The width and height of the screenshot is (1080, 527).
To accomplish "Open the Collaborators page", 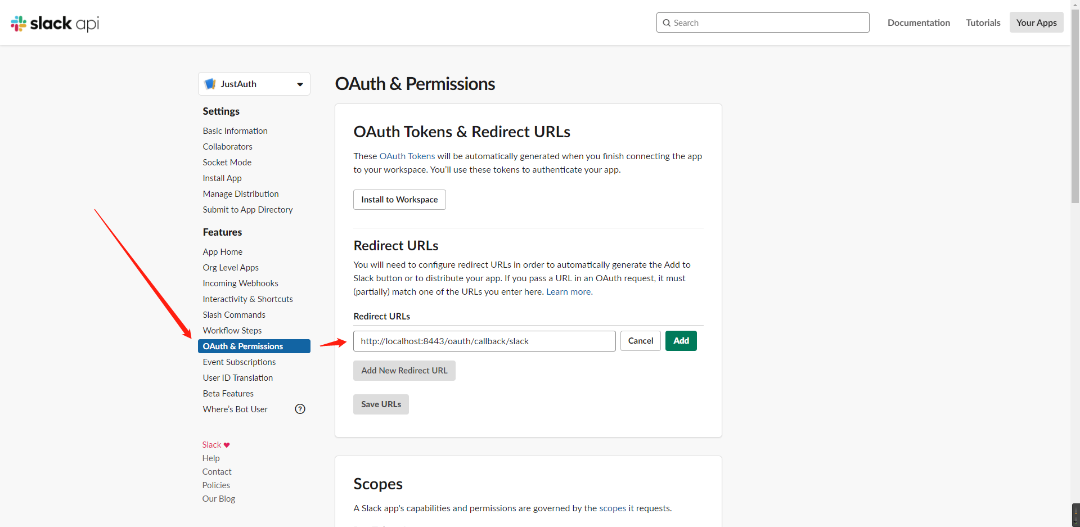I will [x=227, y=146].
